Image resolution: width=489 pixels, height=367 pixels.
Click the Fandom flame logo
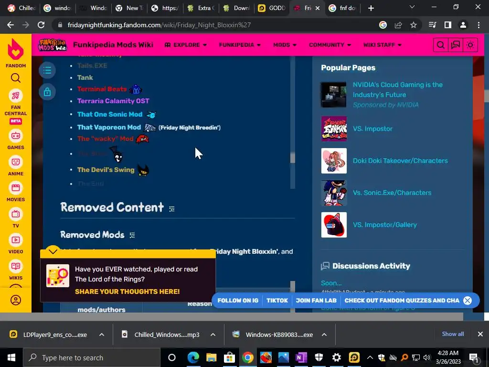pos(16,49)
